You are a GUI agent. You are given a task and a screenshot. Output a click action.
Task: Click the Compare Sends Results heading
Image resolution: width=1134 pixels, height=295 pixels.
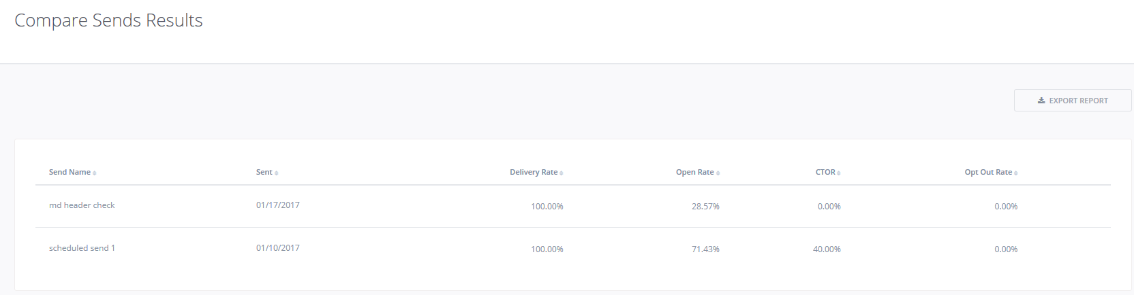[x=108, y=20]
